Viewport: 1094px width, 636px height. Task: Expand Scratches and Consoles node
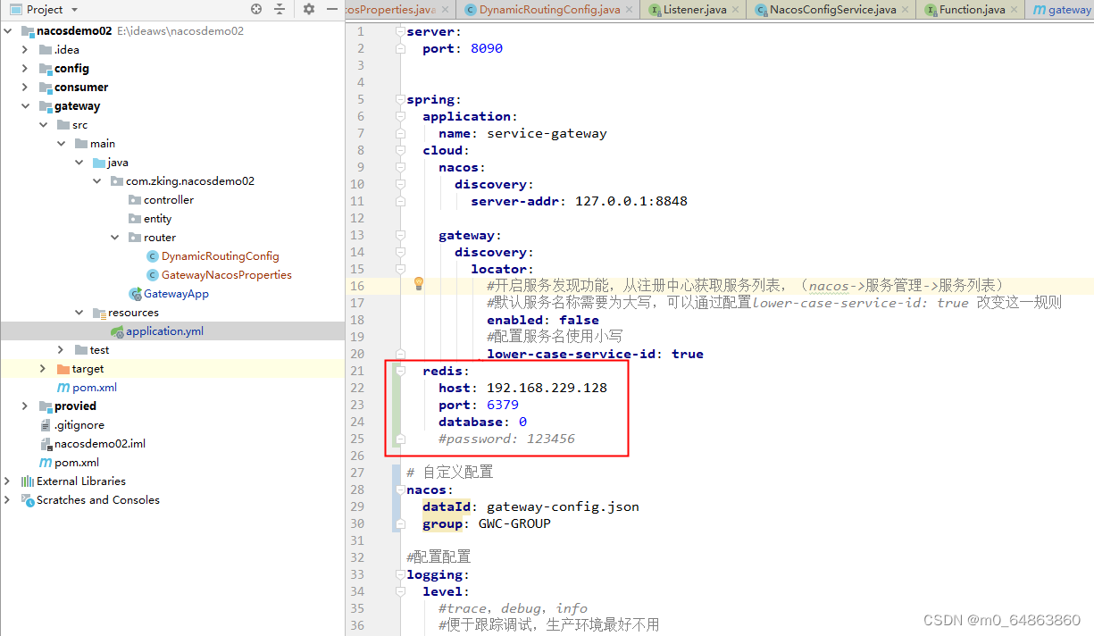[x=7, y=500]
